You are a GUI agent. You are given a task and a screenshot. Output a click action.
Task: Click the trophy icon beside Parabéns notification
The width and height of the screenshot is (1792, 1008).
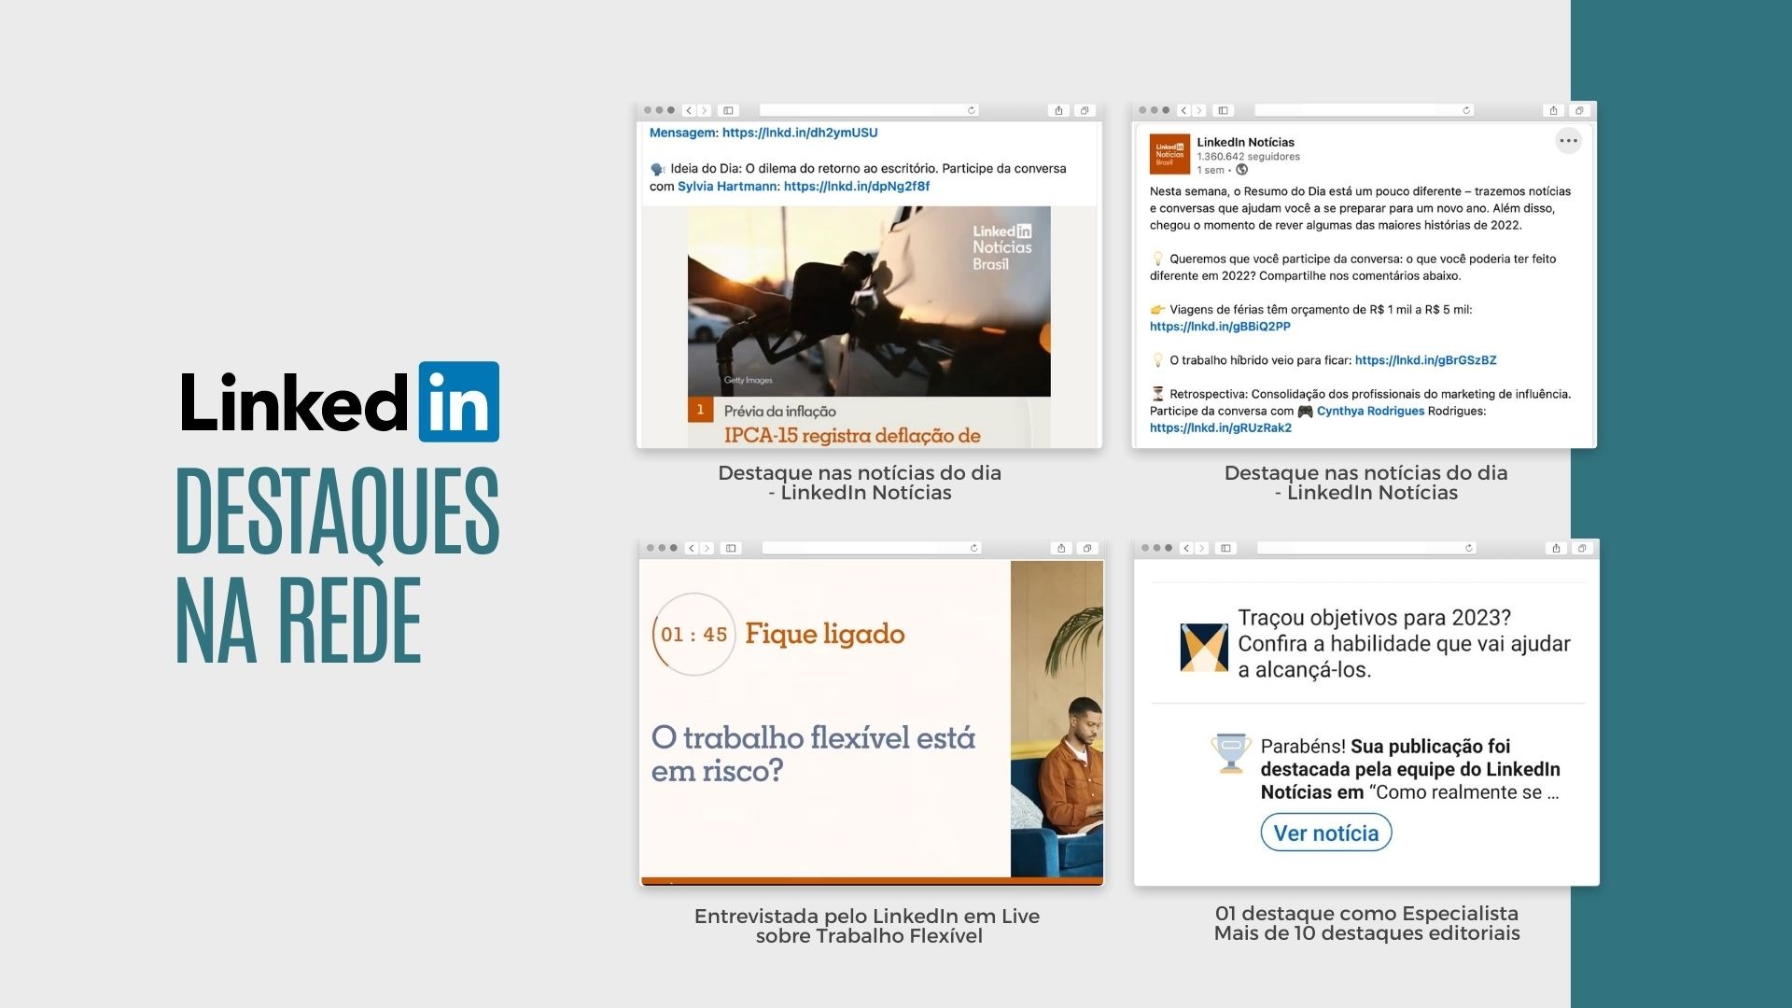point(1231,754)
